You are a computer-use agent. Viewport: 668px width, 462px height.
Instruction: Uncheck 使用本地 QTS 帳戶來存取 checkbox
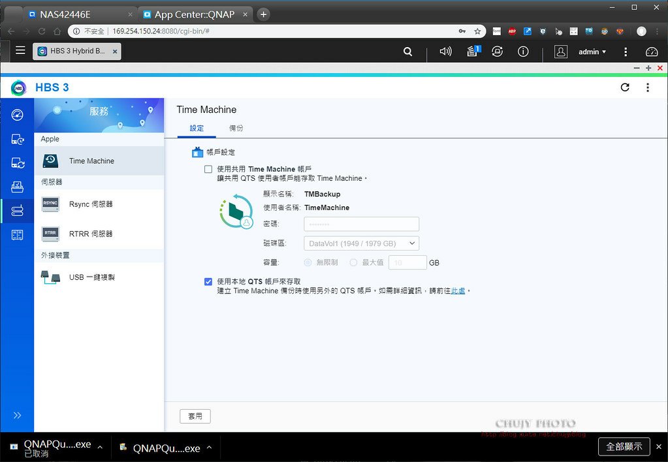(208, 281)
